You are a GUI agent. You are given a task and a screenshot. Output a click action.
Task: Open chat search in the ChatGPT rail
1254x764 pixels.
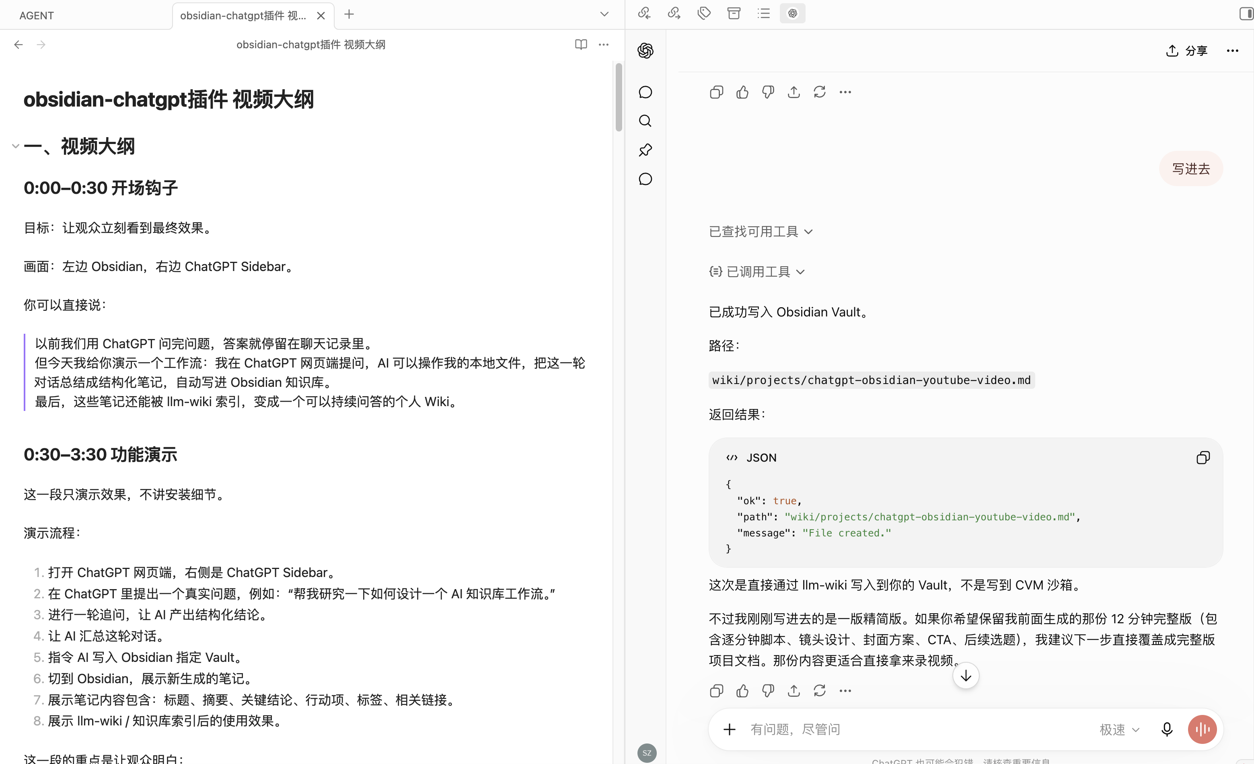(646, 121)
